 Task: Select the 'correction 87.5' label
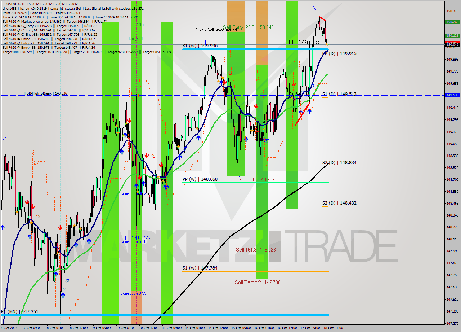pyautogui.click(x=134, y=293)
